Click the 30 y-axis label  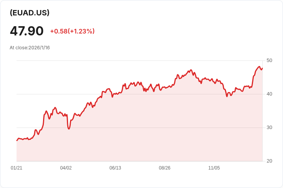coord(269,128)
